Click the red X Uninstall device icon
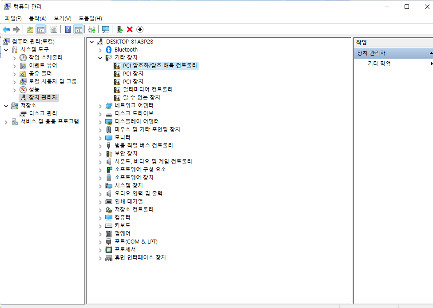Viewport: 433px width, 308px height. [x=130, y=29]
